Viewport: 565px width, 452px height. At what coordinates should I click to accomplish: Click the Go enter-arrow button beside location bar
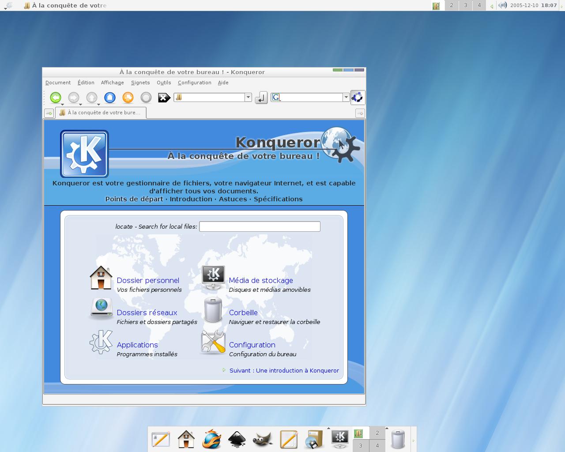[x=261, y=98]
